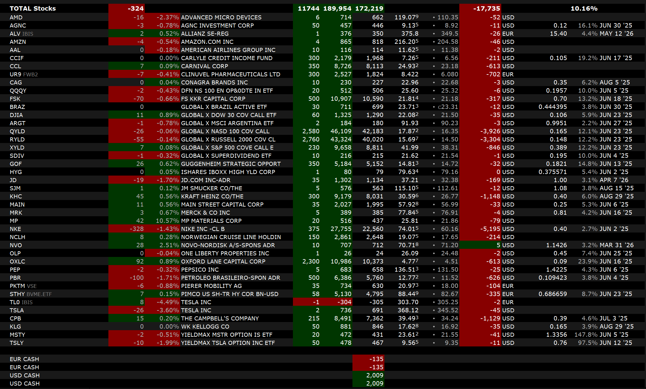Click OXLC yield 23.9%
Viewport: 646px width, 389px height.
pyautogui.click(x=588, y=261)
